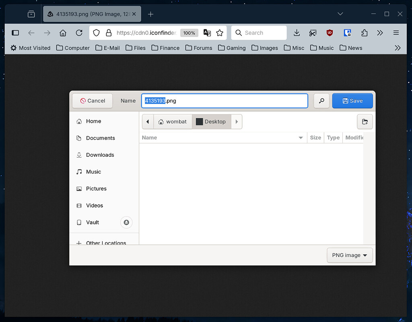This screenshot has height=322, width=412.
Task: Select the 4135193.png browser tab
Action: [89, 13]
